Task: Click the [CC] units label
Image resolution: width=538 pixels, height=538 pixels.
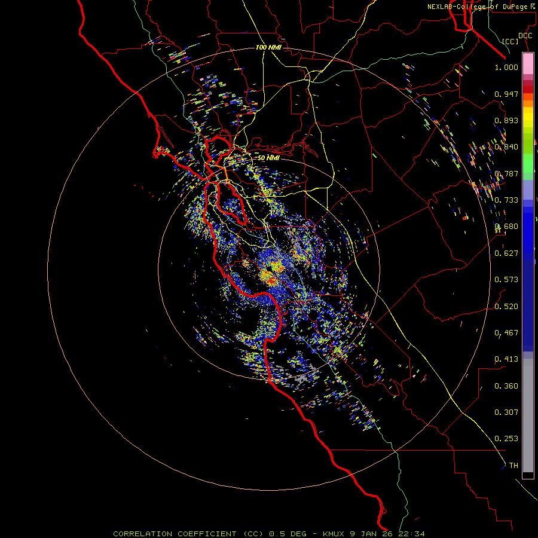Action: [511, 41]
